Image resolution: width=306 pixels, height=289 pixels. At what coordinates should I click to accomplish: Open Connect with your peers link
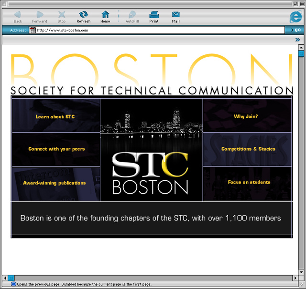tap(56, 149)
